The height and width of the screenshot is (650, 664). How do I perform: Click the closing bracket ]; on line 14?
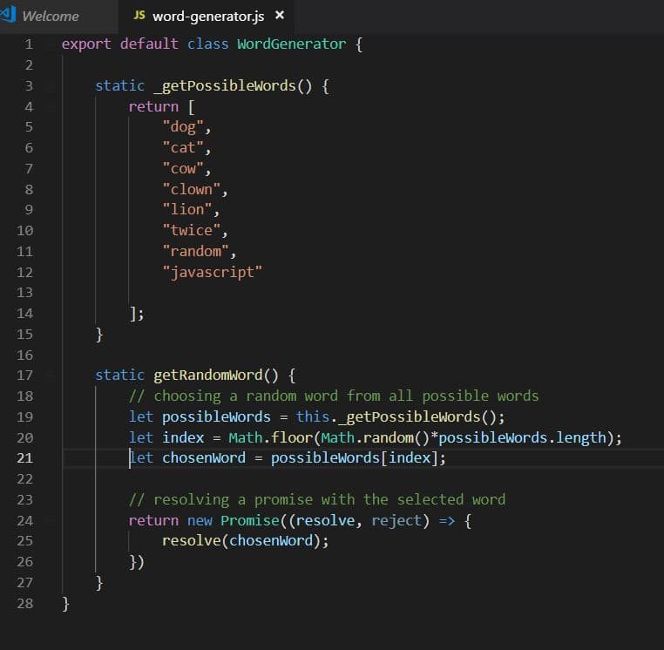tap(137, 314)
